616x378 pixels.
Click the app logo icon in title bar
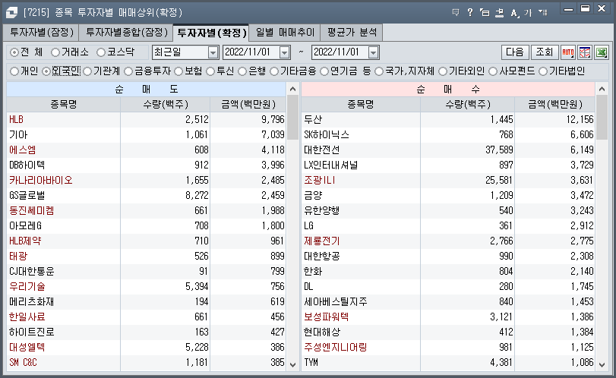tap(12, 13)
